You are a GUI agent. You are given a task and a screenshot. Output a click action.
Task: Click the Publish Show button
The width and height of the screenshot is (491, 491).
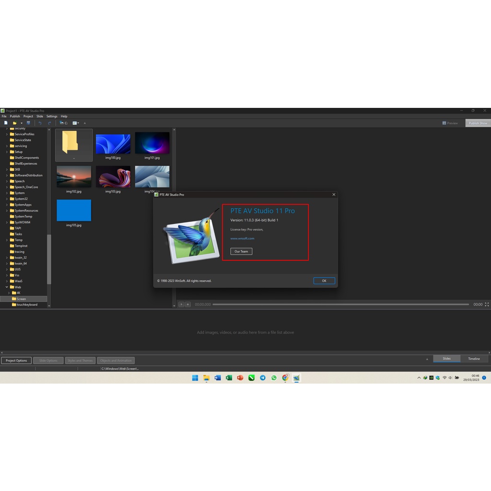pyautogui.click(x=478, y=123)
